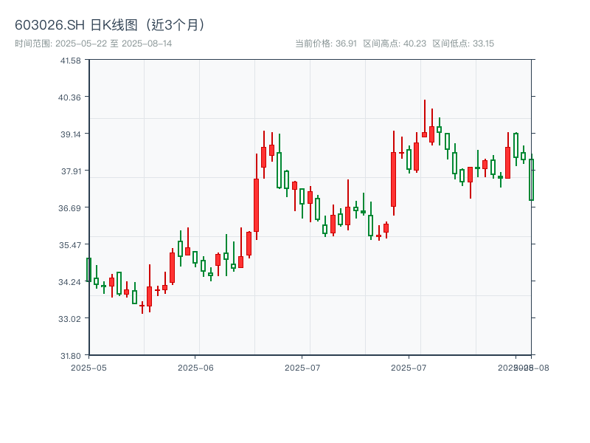Select the rightmost green candlestick
This screenshot has height=443, width=590.
point(531,179)
